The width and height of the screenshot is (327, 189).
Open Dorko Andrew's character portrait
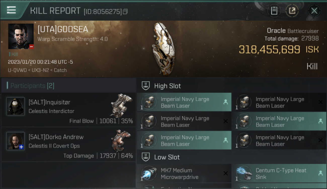click(16, 141)
